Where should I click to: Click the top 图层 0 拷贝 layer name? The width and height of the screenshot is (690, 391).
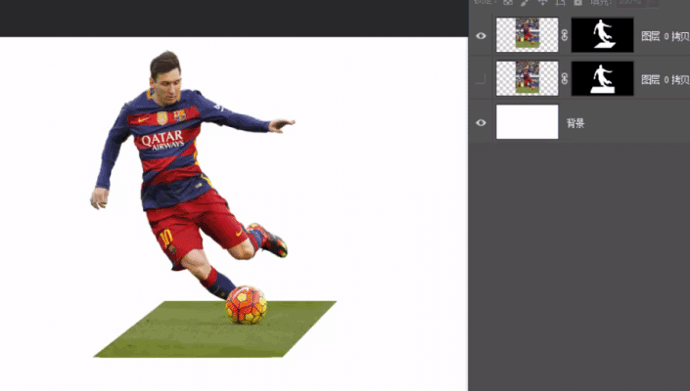pyautogui.click(x=666, y=36)
